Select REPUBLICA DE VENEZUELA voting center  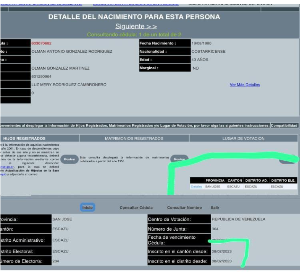tap(239, 219)
